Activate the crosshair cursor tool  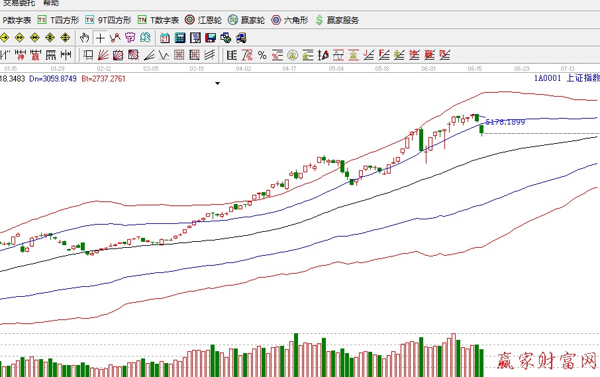[100, 37]
